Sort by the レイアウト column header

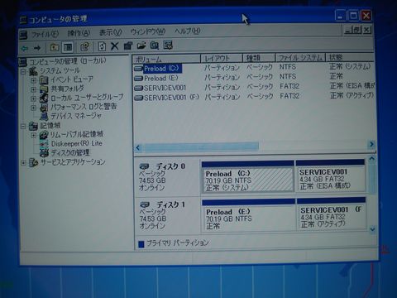[x=222, y=58]
